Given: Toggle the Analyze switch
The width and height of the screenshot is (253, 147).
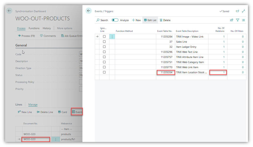Looking at the screenshot, I should tap(115, 20).
